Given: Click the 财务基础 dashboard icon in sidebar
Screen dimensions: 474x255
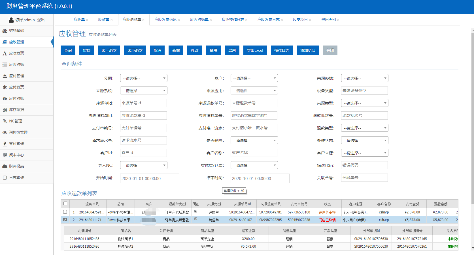Looking at the screenshot, I should tap(5, 31).
